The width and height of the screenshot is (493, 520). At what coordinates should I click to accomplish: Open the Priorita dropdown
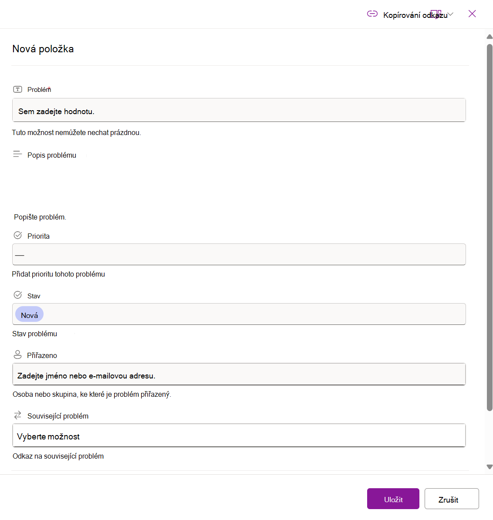point(239,254)
